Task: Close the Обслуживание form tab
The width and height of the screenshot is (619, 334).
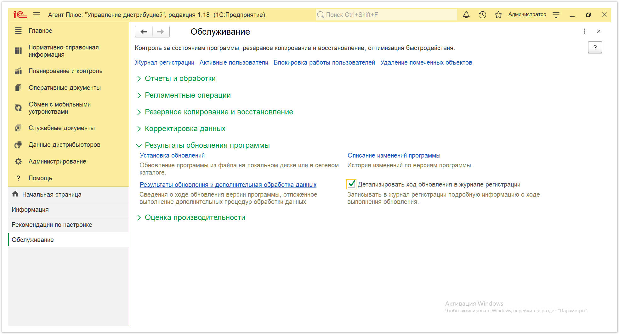Action: 599,31
